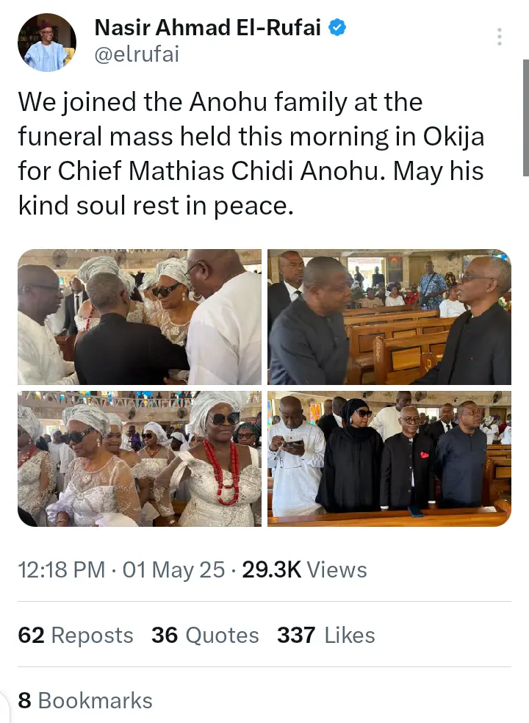Click the word Okija in the tweet
The image size is (529, 723).
[x=454, y=137]
